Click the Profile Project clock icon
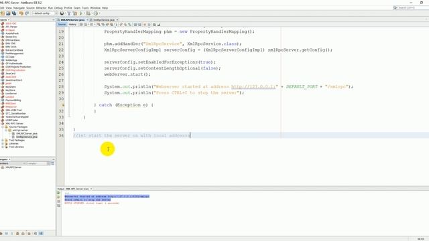The width and height of the screenshot is (429, 241). 96,13
